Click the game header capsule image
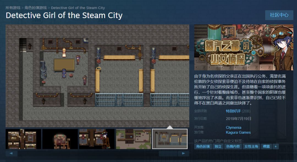 click(x=244, y=47)
